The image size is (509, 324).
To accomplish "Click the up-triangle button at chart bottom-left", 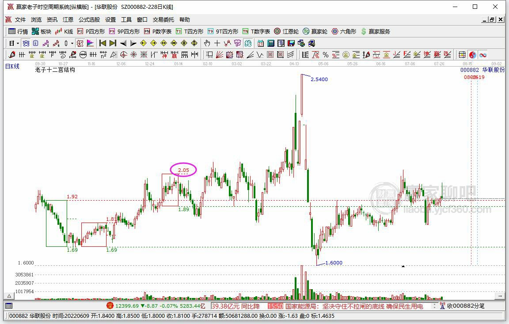I will (x=9, y=296).
